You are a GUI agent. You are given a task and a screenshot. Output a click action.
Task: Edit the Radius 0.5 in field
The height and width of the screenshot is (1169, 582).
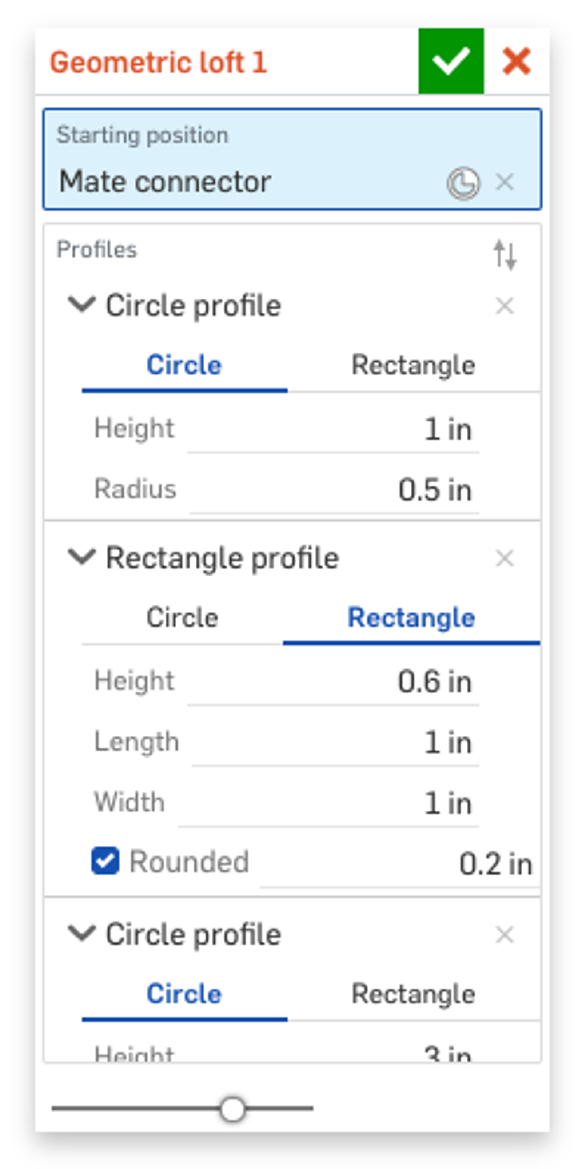334,490
